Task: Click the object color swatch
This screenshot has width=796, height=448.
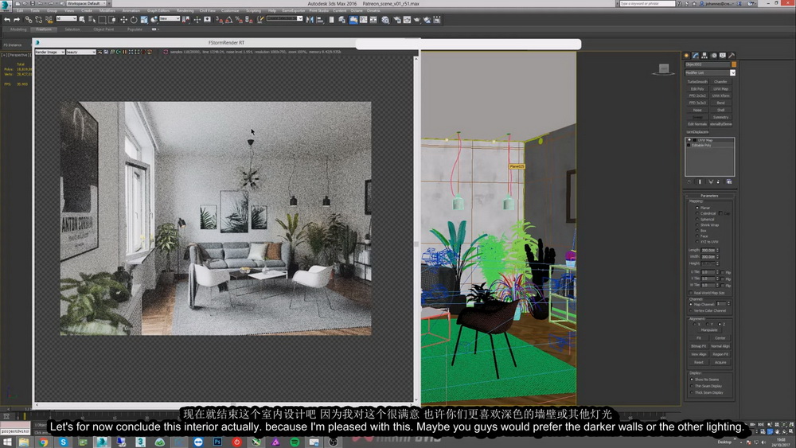Action: [x=734, y=64]
